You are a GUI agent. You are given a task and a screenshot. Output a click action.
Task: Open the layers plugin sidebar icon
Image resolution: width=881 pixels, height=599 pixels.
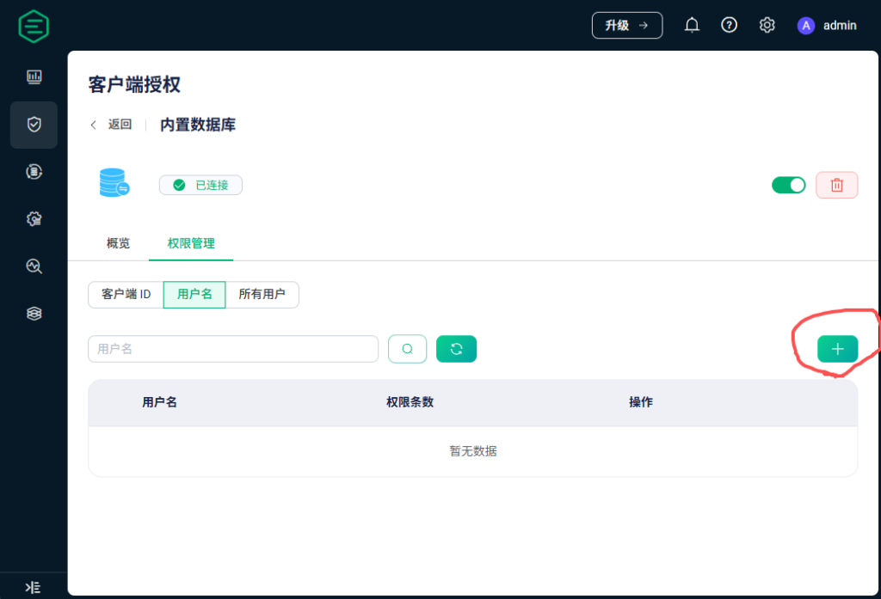tap(34, 314)
